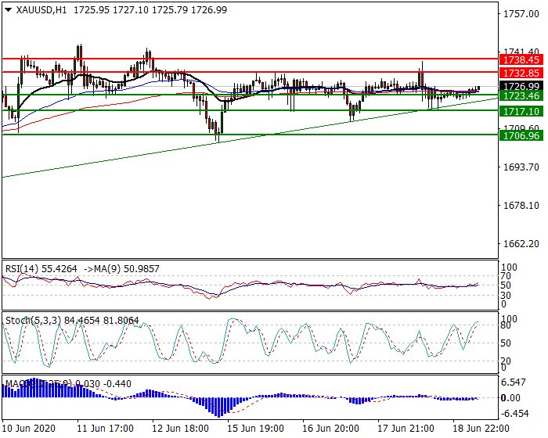Select the MACD scale value 6.547
This screenshot has width=548, height=438.
(514, 382)
